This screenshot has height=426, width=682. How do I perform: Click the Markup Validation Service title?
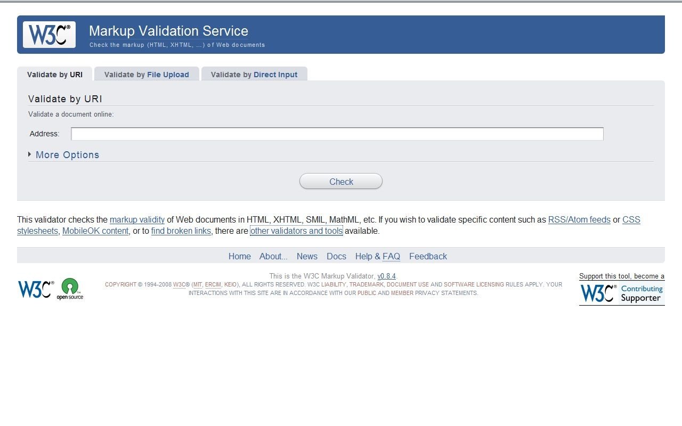[168, 31]
